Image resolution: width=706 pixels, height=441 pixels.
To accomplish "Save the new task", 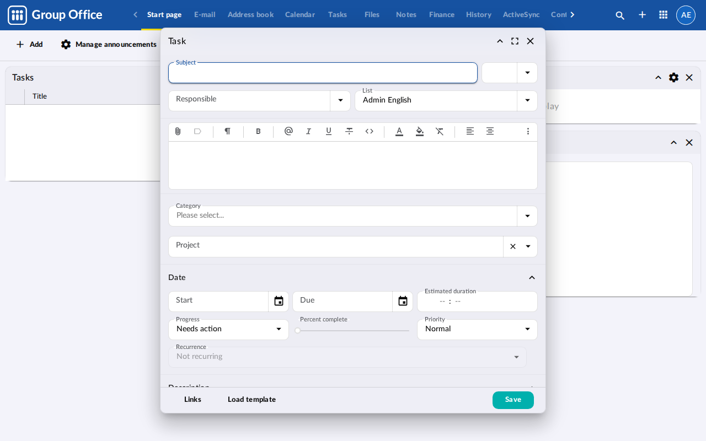I will [513, 400].
